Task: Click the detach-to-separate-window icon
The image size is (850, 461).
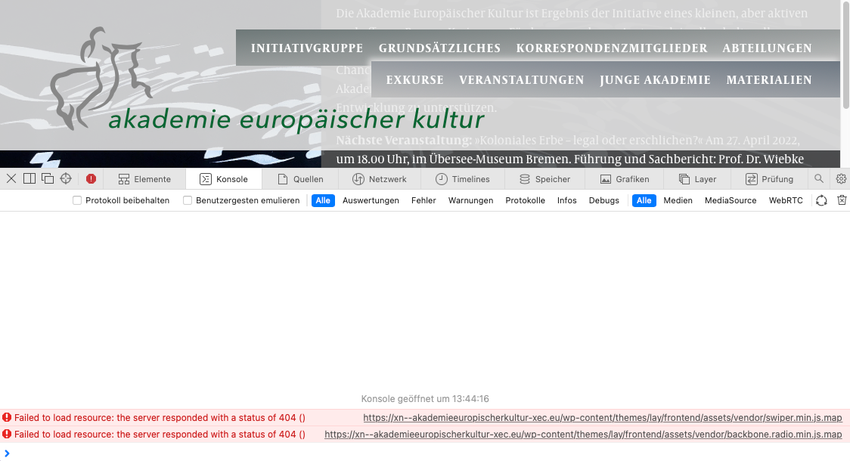Action: [48, 178]
